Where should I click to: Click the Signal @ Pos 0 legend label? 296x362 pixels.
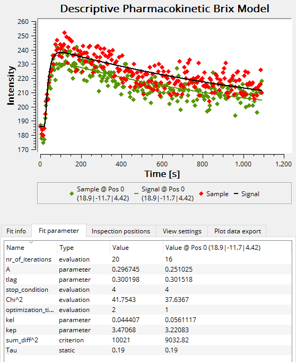(168, 193)
